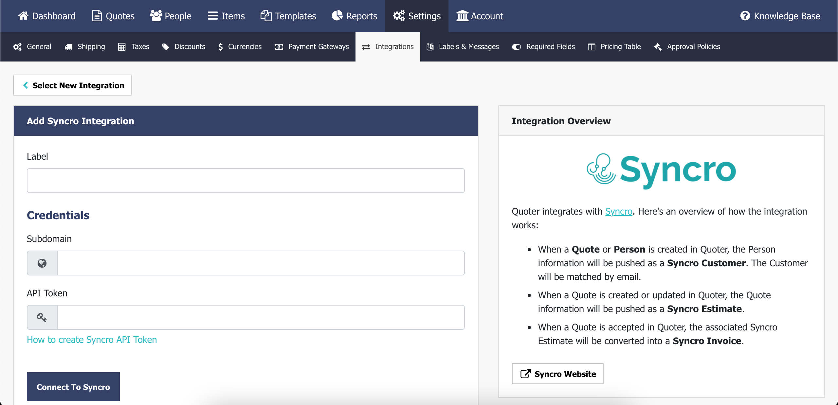Click the Reports pie chart icon
The image size is (838, 405).
(337, 16)
